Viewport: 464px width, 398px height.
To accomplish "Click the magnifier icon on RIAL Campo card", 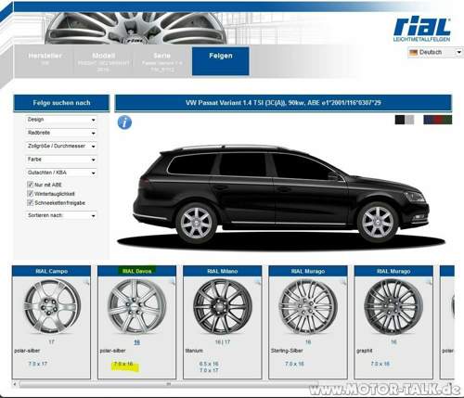I will pyautogui.click(x=86, y=281).
